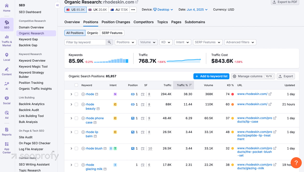The width and height of the screenshot is (304, 172).
Task: Select the UK 20.6K database
Action: (98, 10)
